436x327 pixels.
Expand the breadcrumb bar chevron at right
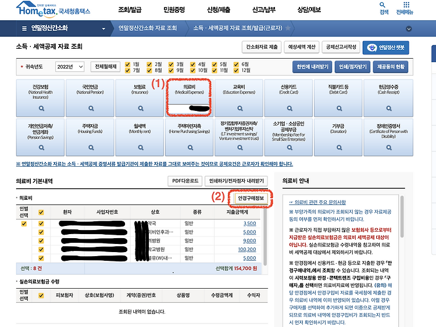(x=409, y=28)
